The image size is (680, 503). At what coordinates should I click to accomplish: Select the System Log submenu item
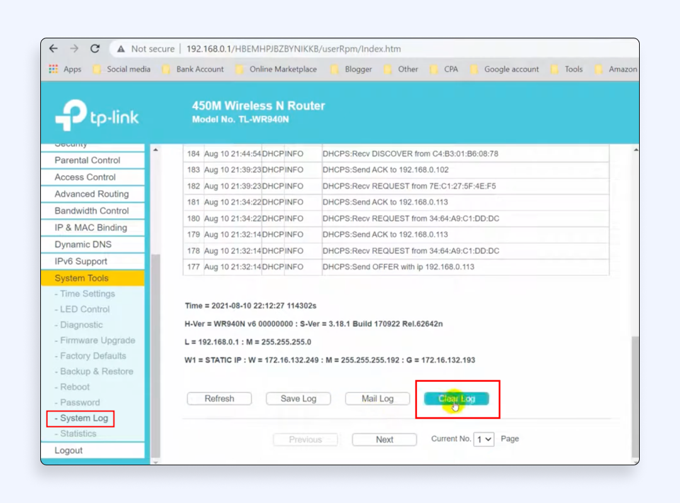point(84,418)
